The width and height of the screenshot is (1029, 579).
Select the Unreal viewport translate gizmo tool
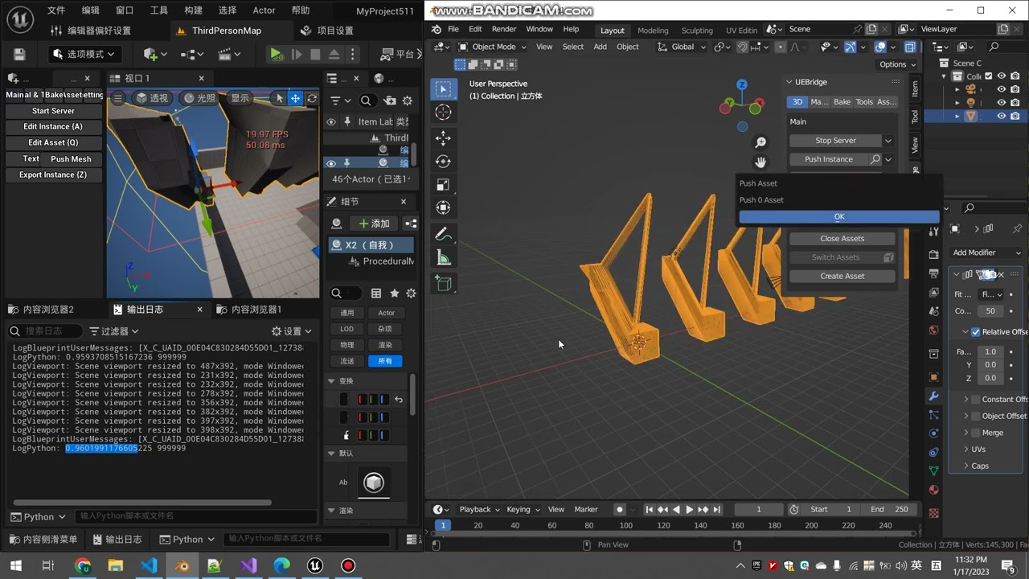[295, 98]
